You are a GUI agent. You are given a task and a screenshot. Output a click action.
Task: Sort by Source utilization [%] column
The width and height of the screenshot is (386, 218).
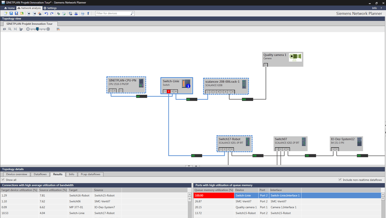tap(53, 190)
